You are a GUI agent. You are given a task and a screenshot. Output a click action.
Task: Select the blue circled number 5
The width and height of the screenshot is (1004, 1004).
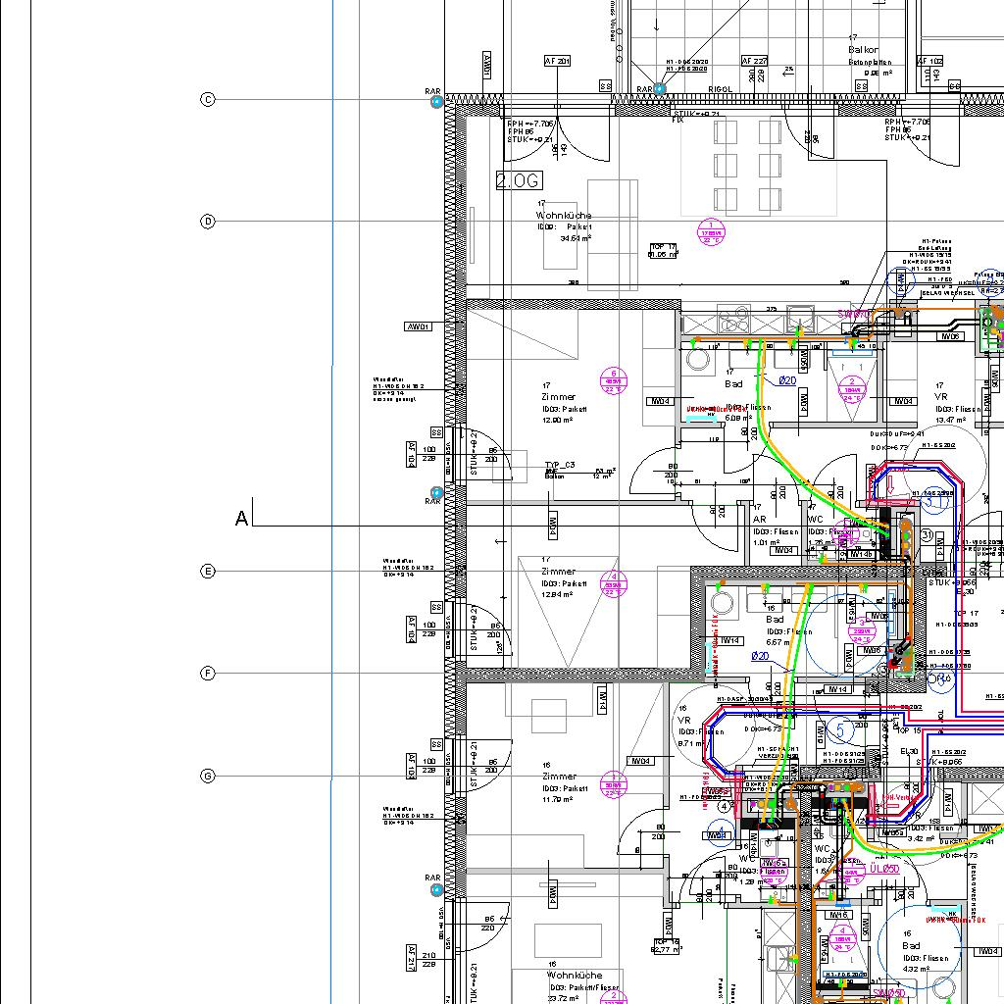pyautogui.click(x=840, y=729)
